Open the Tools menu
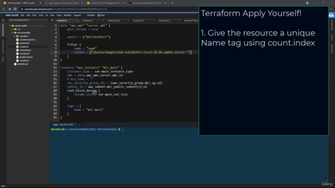This screenshot has width=335, height=188. pyautogui.click(x=59, y=15)
